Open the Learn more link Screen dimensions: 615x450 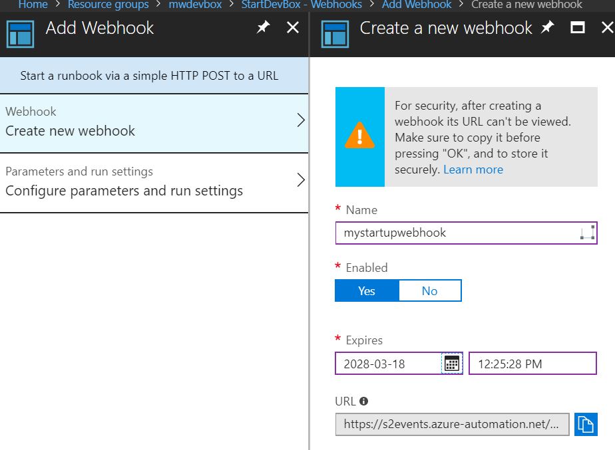473,169
